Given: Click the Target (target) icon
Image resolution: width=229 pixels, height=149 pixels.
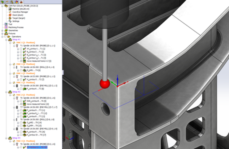Looking at the screenshot, I should pyautogui.click(x=10, y=18).
